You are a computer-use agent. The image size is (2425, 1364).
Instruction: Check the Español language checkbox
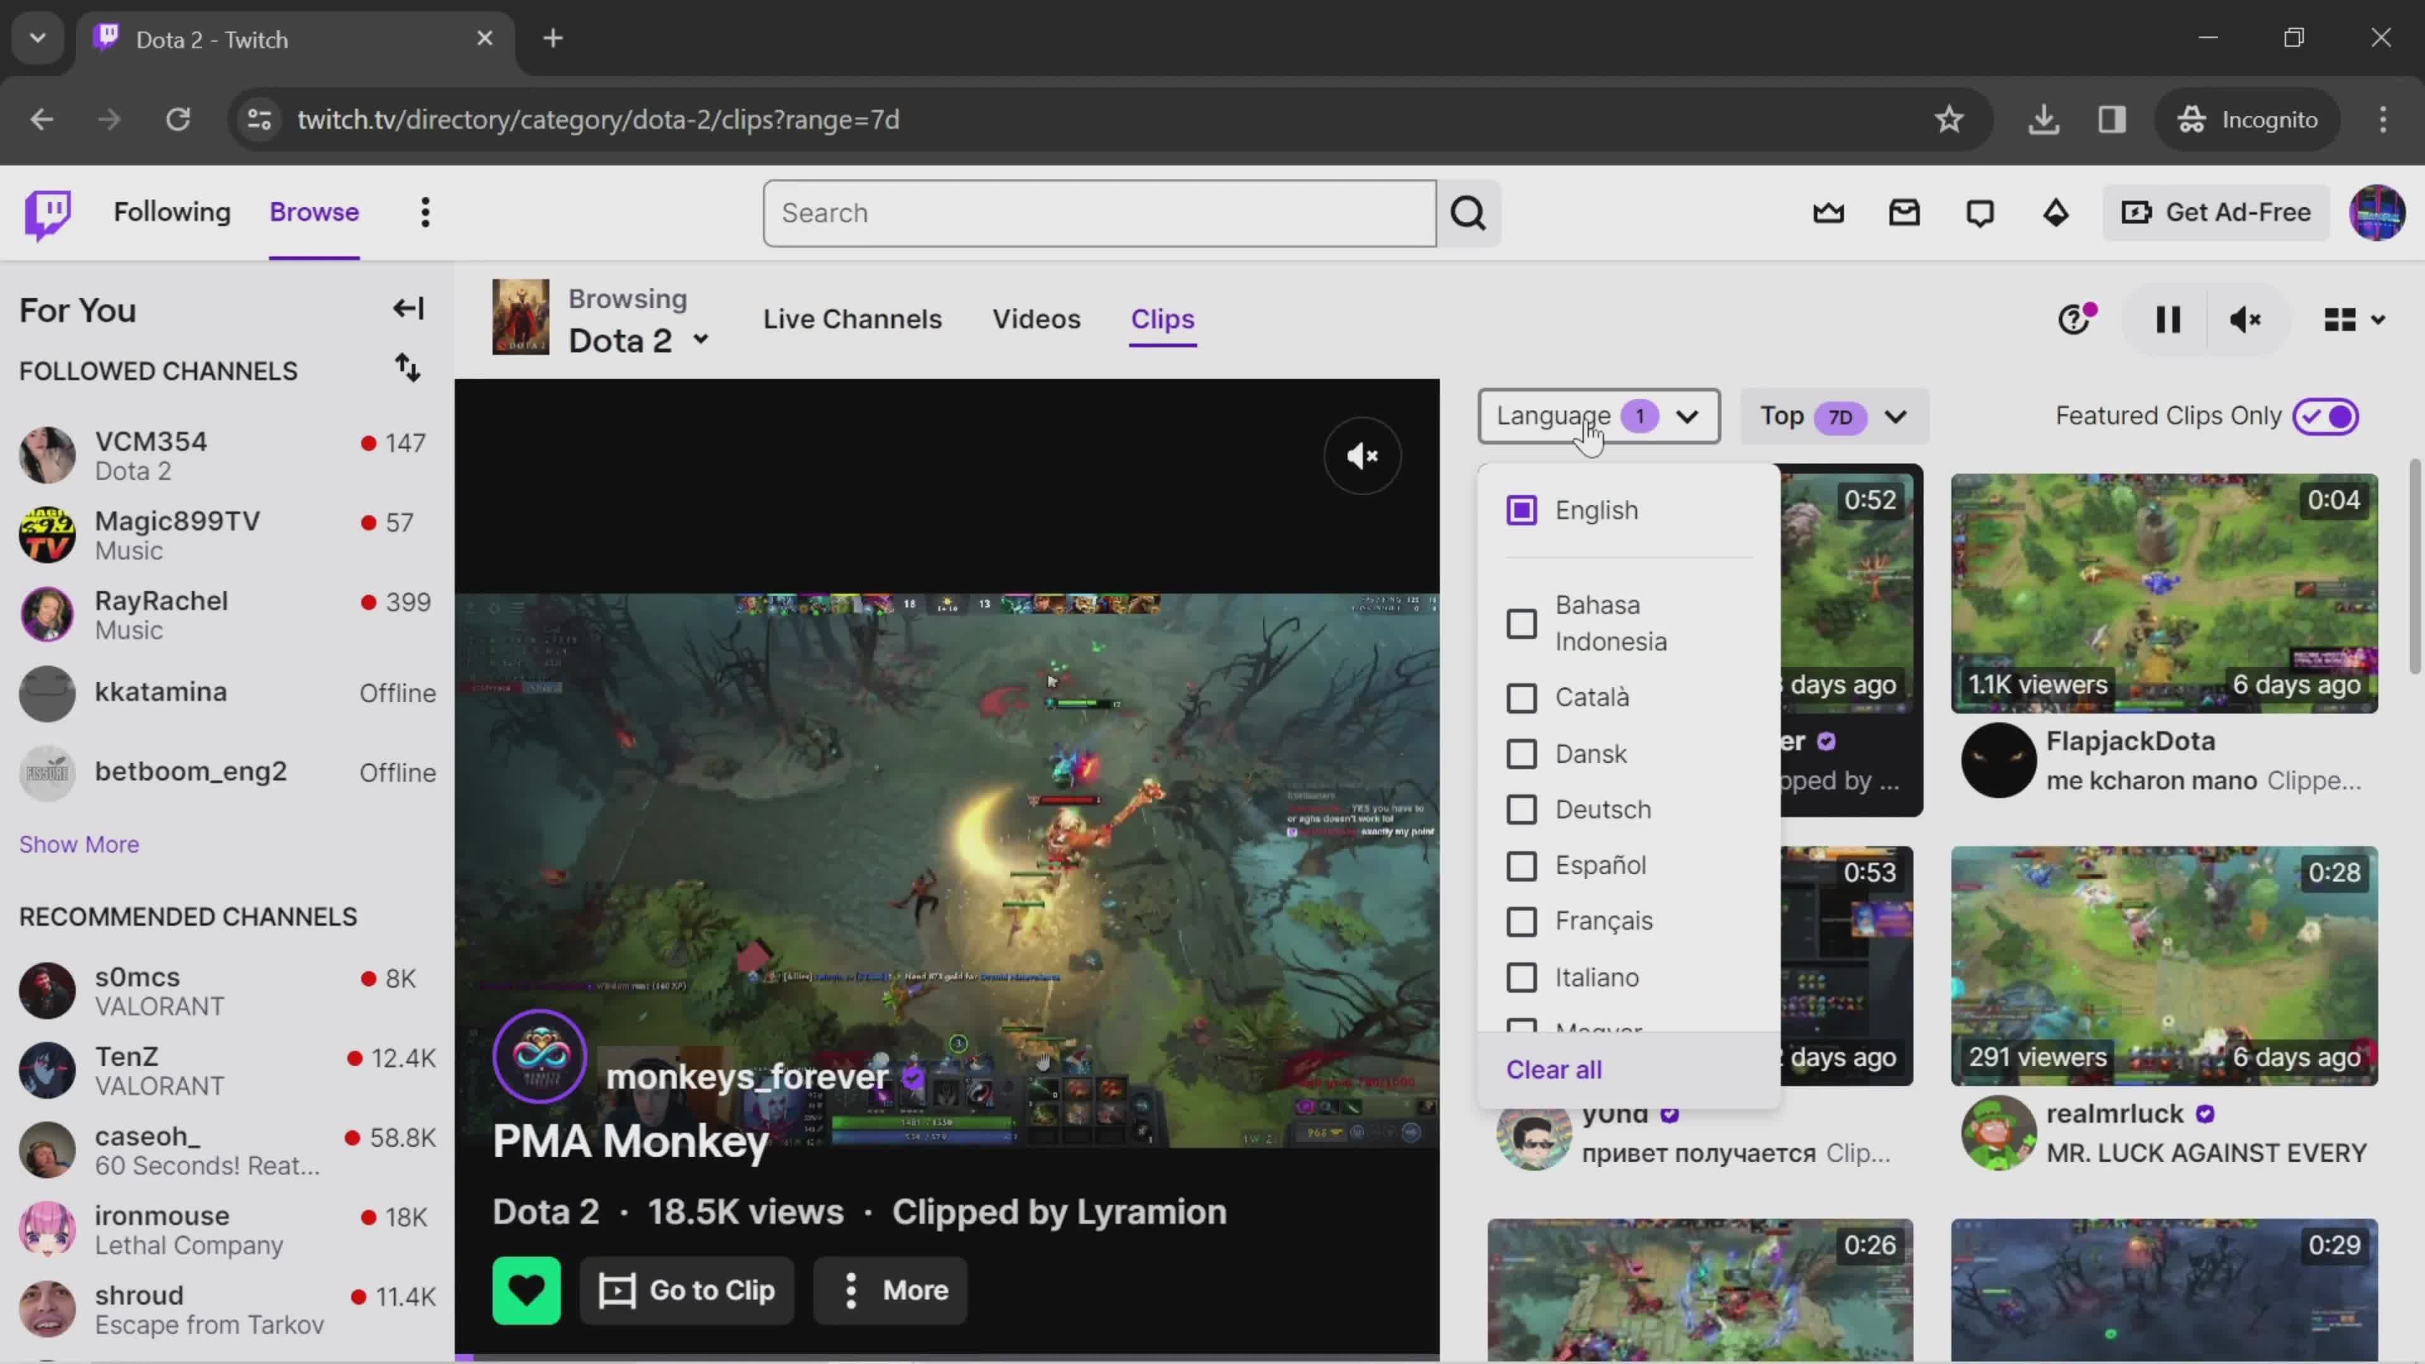[1521, 866]
